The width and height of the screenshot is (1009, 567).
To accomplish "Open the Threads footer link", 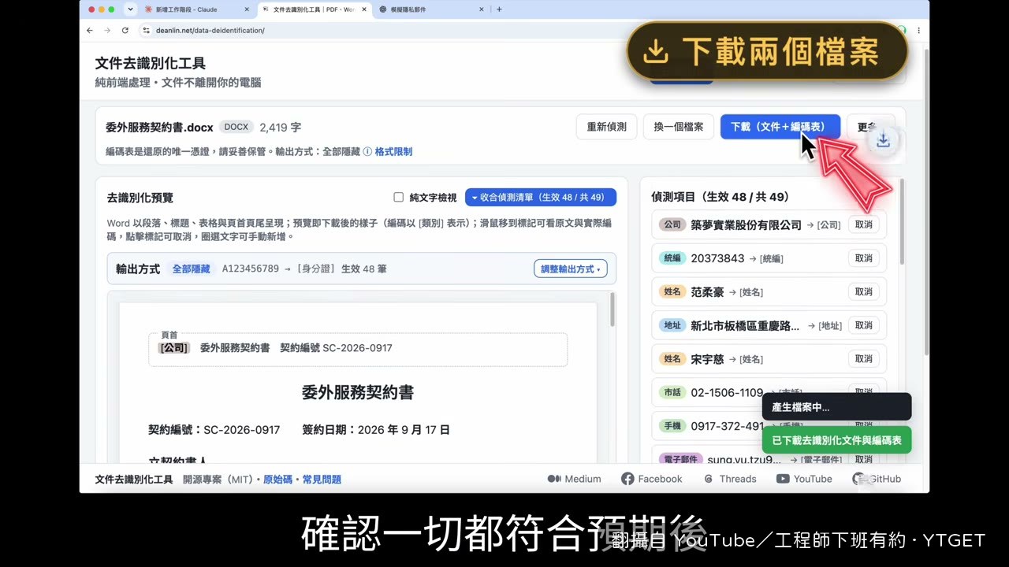I will pyautogui.click(x=730, y=479).
